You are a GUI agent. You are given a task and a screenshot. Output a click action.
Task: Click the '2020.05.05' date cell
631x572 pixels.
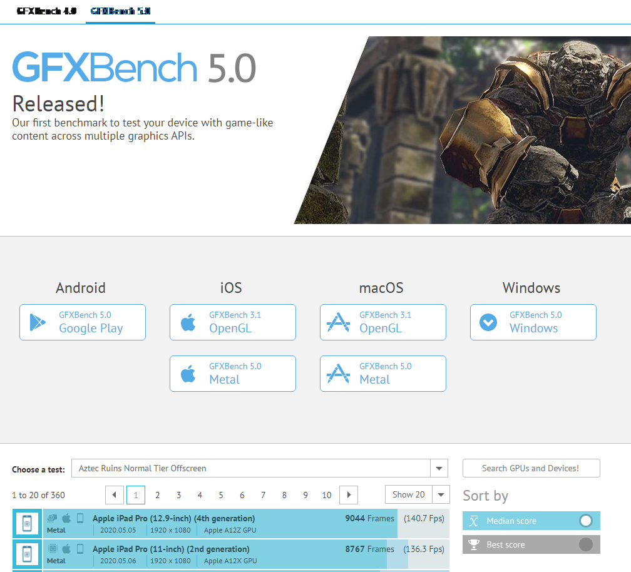coord(118,530)
